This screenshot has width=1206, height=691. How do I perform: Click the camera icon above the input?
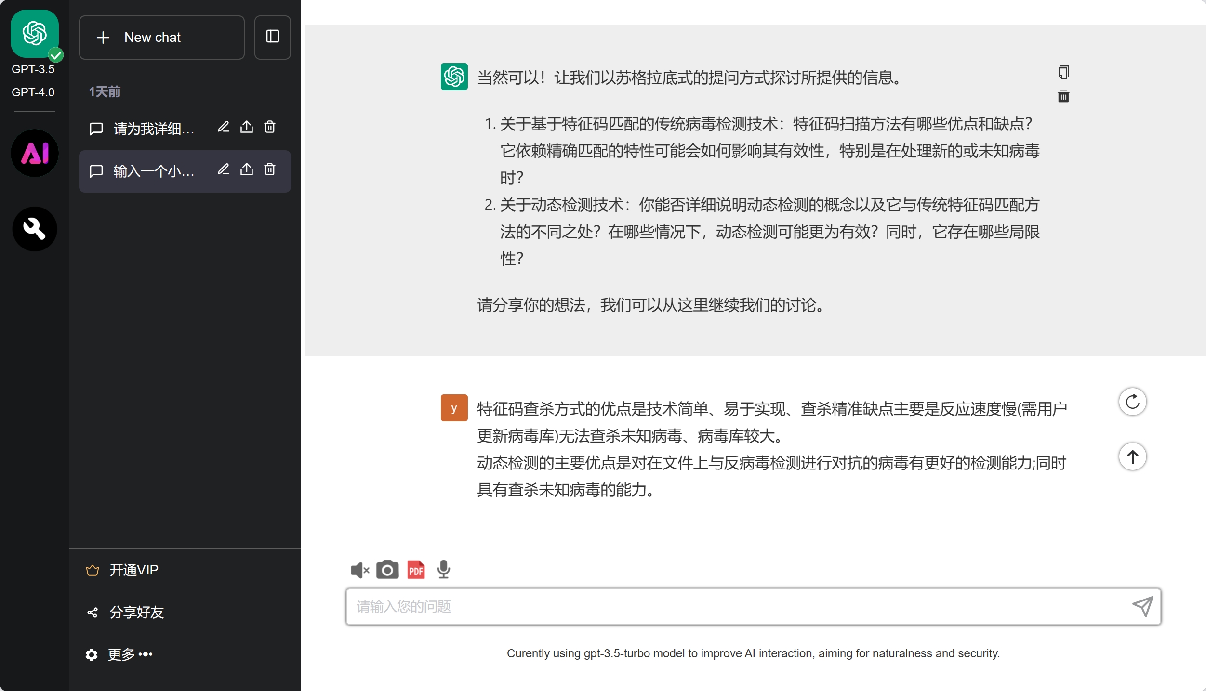click(x=387, y=570)
